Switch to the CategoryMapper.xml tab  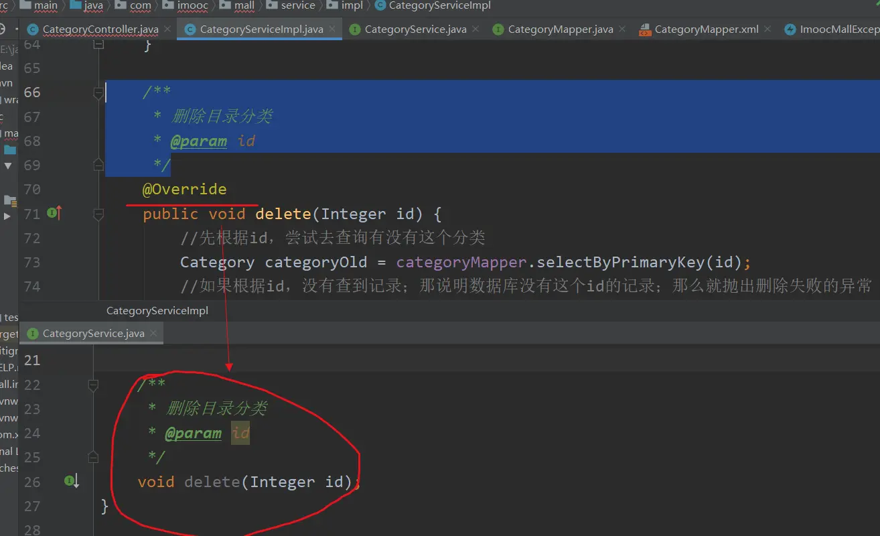pyautogui.click(x=706, y=29)
